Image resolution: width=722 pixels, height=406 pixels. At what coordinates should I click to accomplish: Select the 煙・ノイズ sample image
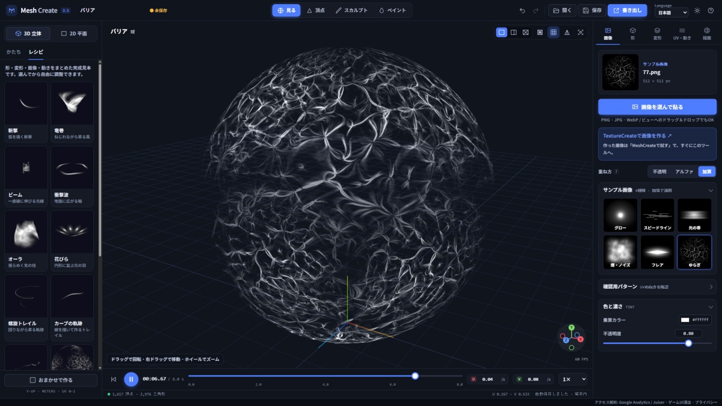(x=620, y=252)
